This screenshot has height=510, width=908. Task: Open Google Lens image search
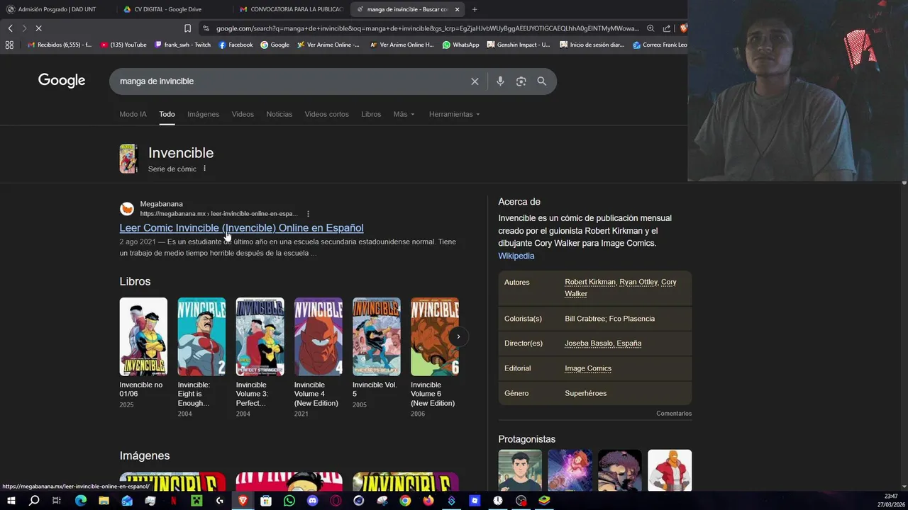click(x=521, y=81)
